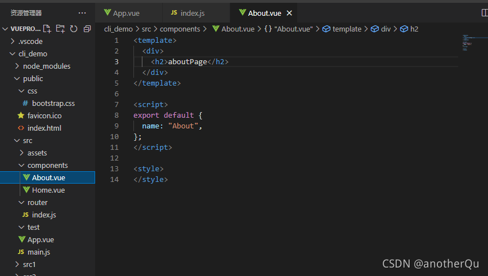The width and height of the screenshot is (488, 276).
Task: Open index.html in the explorer
Action: (44, 128)
